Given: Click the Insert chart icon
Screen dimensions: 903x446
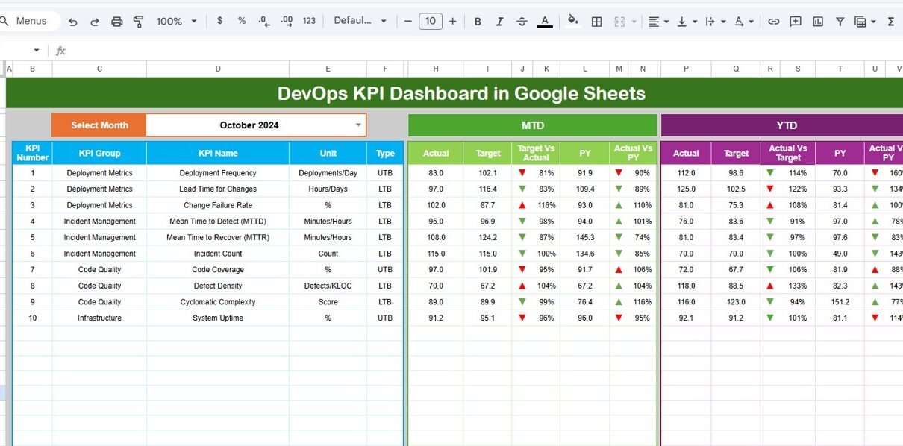Looking at the screenshot, I should click(818, 22).
